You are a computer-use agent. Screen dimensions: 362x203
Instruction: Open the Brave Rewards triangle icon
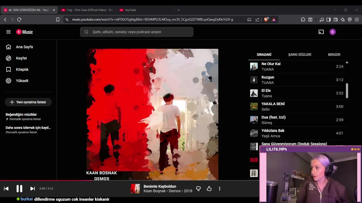point(274,19)
